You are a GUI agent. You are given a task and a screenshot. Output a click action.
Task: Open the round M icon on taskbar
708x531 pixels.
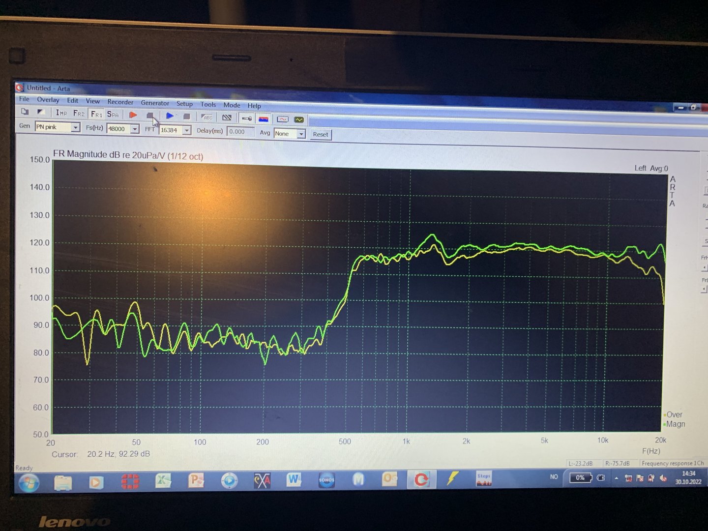(358, 479)
